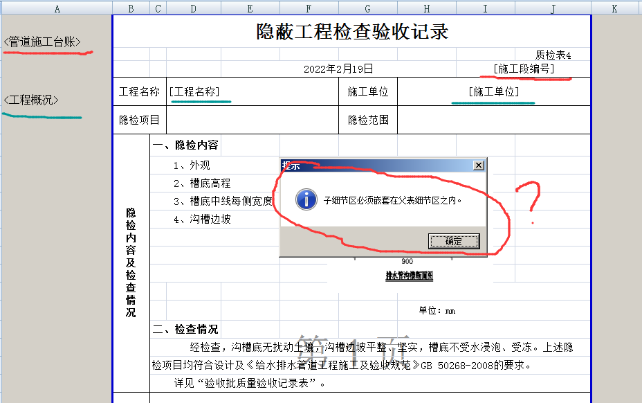Click the 确定 button in the dialog
This screenshot has height=403, width=642.
tap(454, 241)
